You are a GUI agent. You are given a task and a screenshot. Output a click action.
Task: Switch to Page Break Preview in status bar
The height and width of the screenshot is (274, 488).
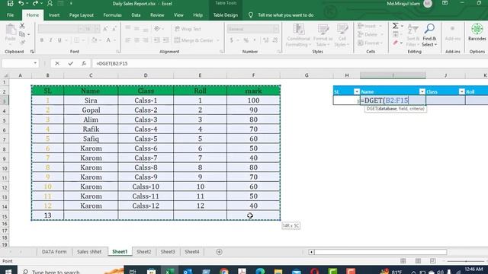[432, 261]
